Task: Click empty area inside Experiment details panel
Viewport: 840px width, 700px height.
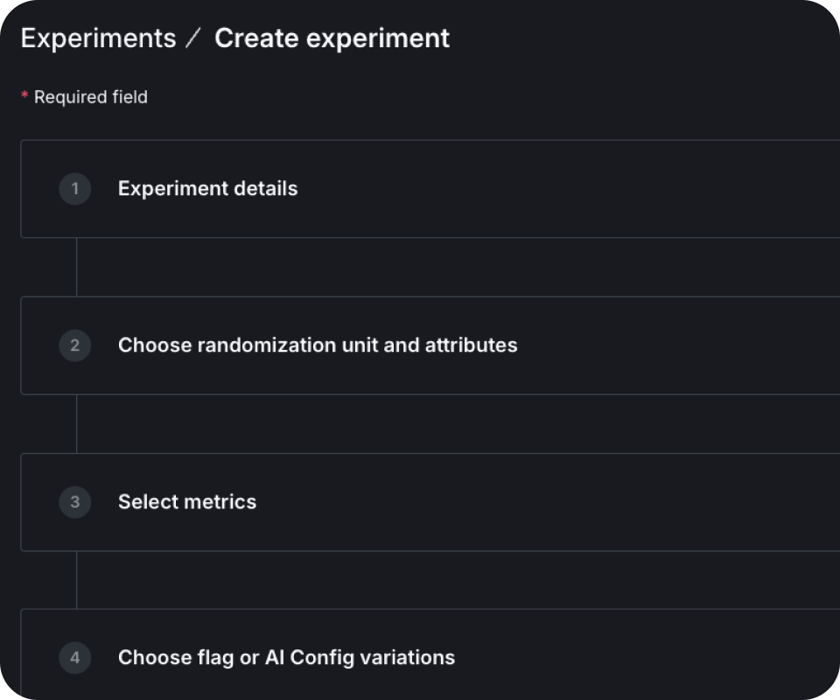Action: click(x=589, y=188)
